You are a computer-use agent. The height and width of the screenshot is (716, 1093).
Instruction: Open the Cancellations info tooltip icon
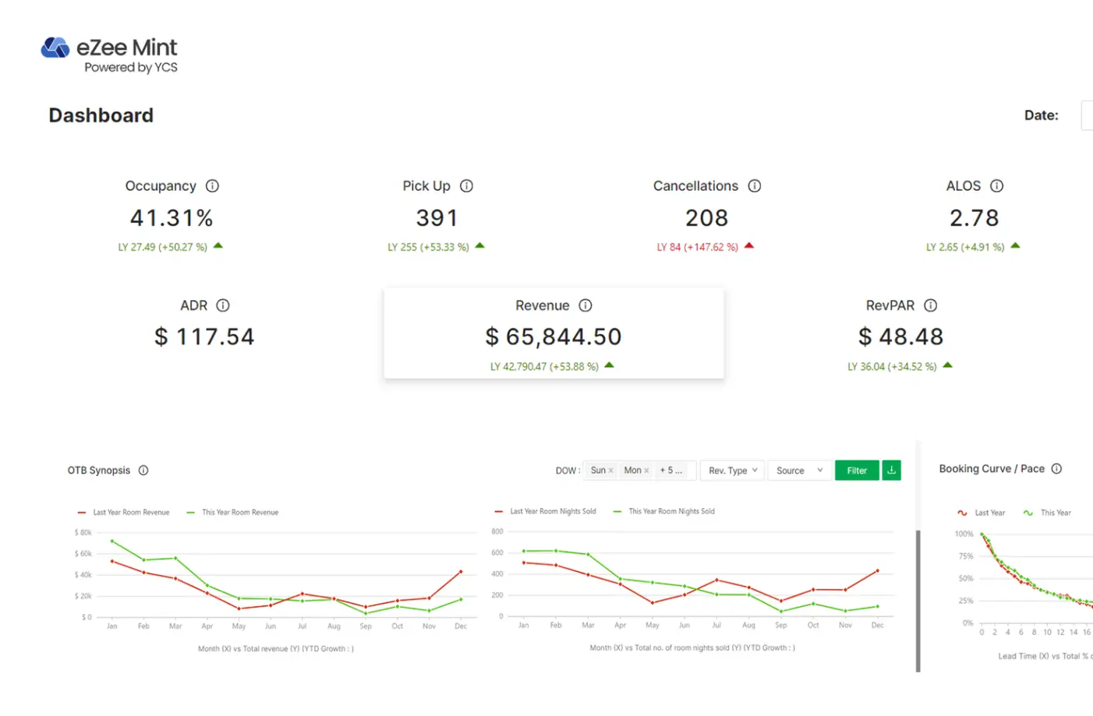[754, 186]
